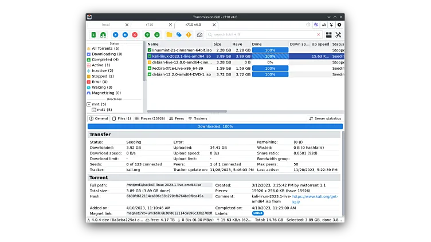Start the selected torrent with the play icon
This screenshot has width=431, height=242.
[x=115, y=35]
